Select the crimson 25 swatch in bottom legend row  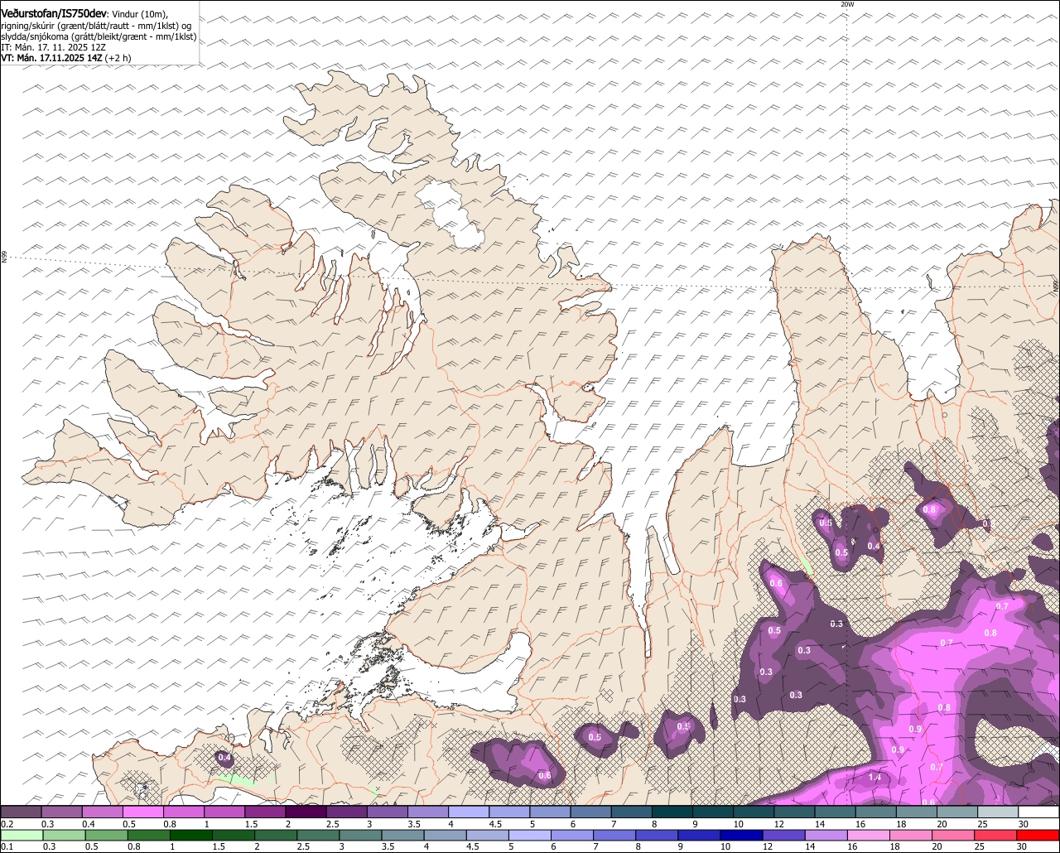tap(996, 835)
